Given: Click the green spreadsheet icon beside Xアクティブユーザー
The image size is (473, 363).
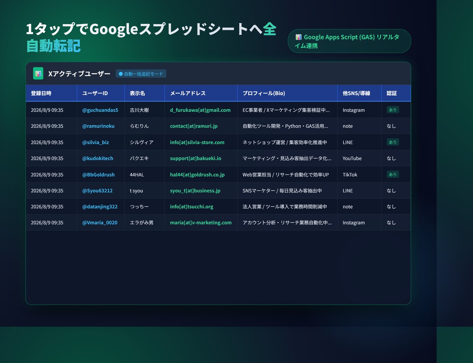Looking at the screenshot, I should point(38,74).
